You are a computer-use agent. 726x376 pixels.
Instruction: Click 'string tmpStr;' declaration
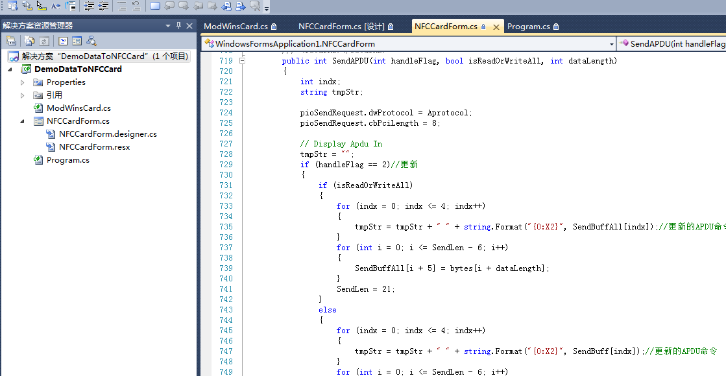[x=332, y=92]
